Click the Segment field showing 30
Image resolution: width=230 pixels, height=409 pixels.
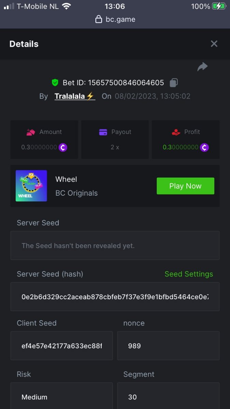coord(168,397)
